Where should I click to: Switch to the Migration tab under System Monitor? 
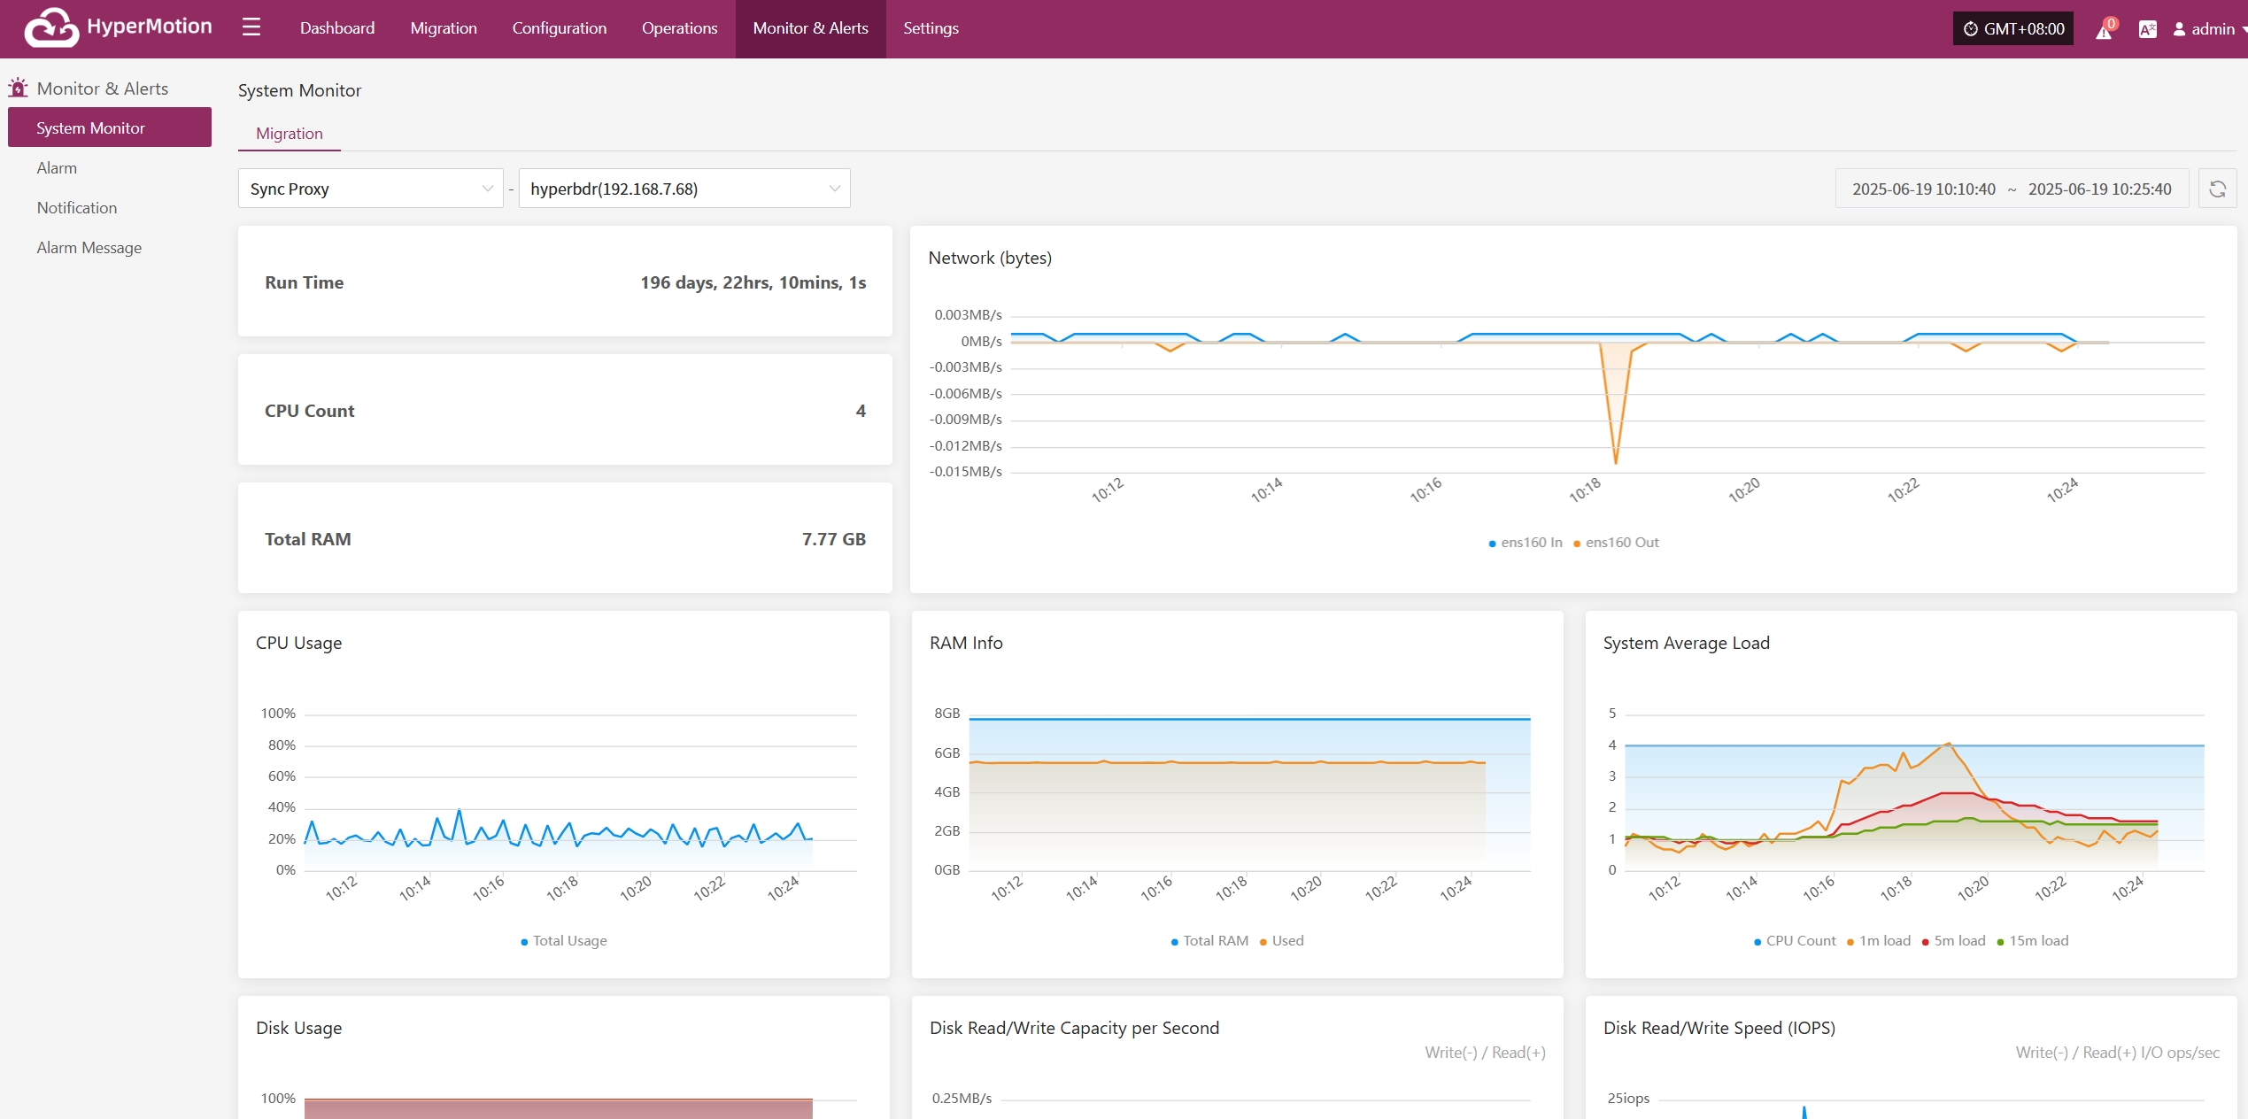(x=290, y=134)
